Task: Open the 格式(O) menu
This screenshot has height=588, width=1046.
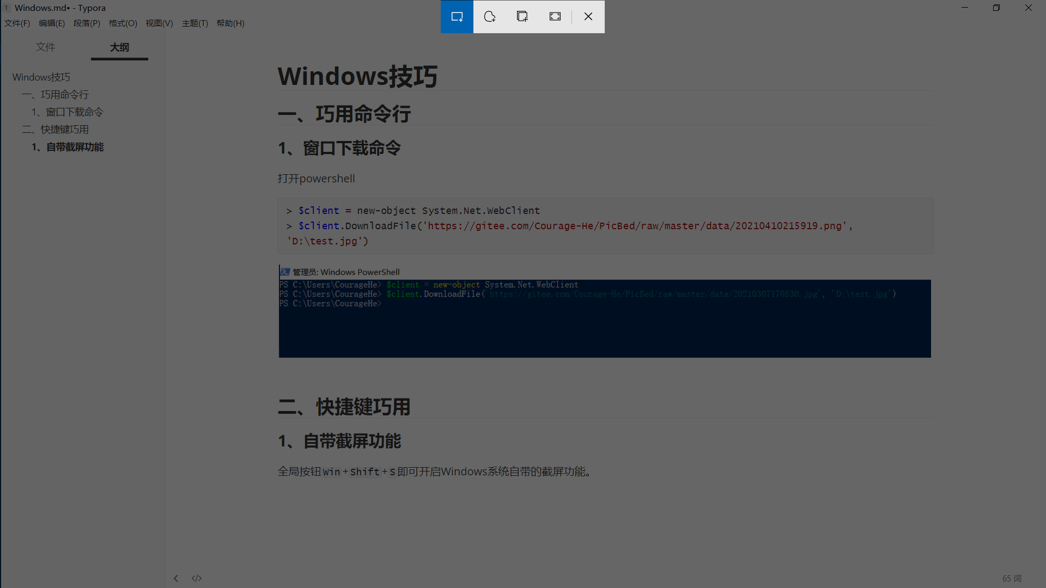Action: pos(123,23)
